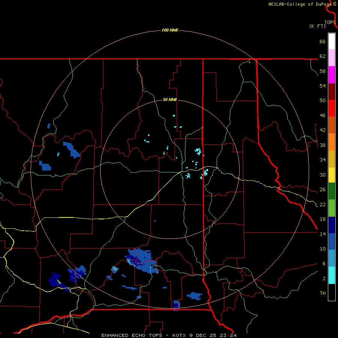Click the legend value "50"
The height and width of the screenshot is (338, 338).
point(323,101)
